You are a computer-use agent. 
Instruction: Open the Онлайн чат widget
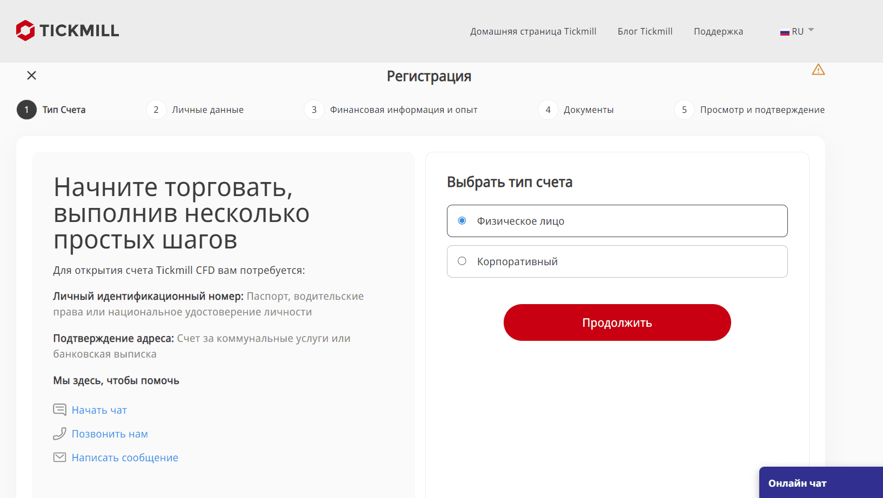click(821, 482)
